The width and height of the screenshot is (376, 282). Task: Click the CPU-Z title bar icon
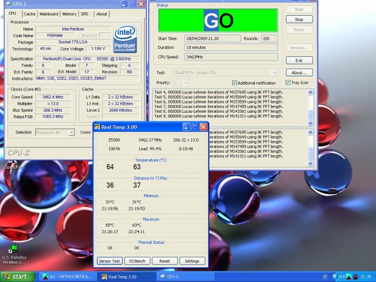tap(8, 4)
